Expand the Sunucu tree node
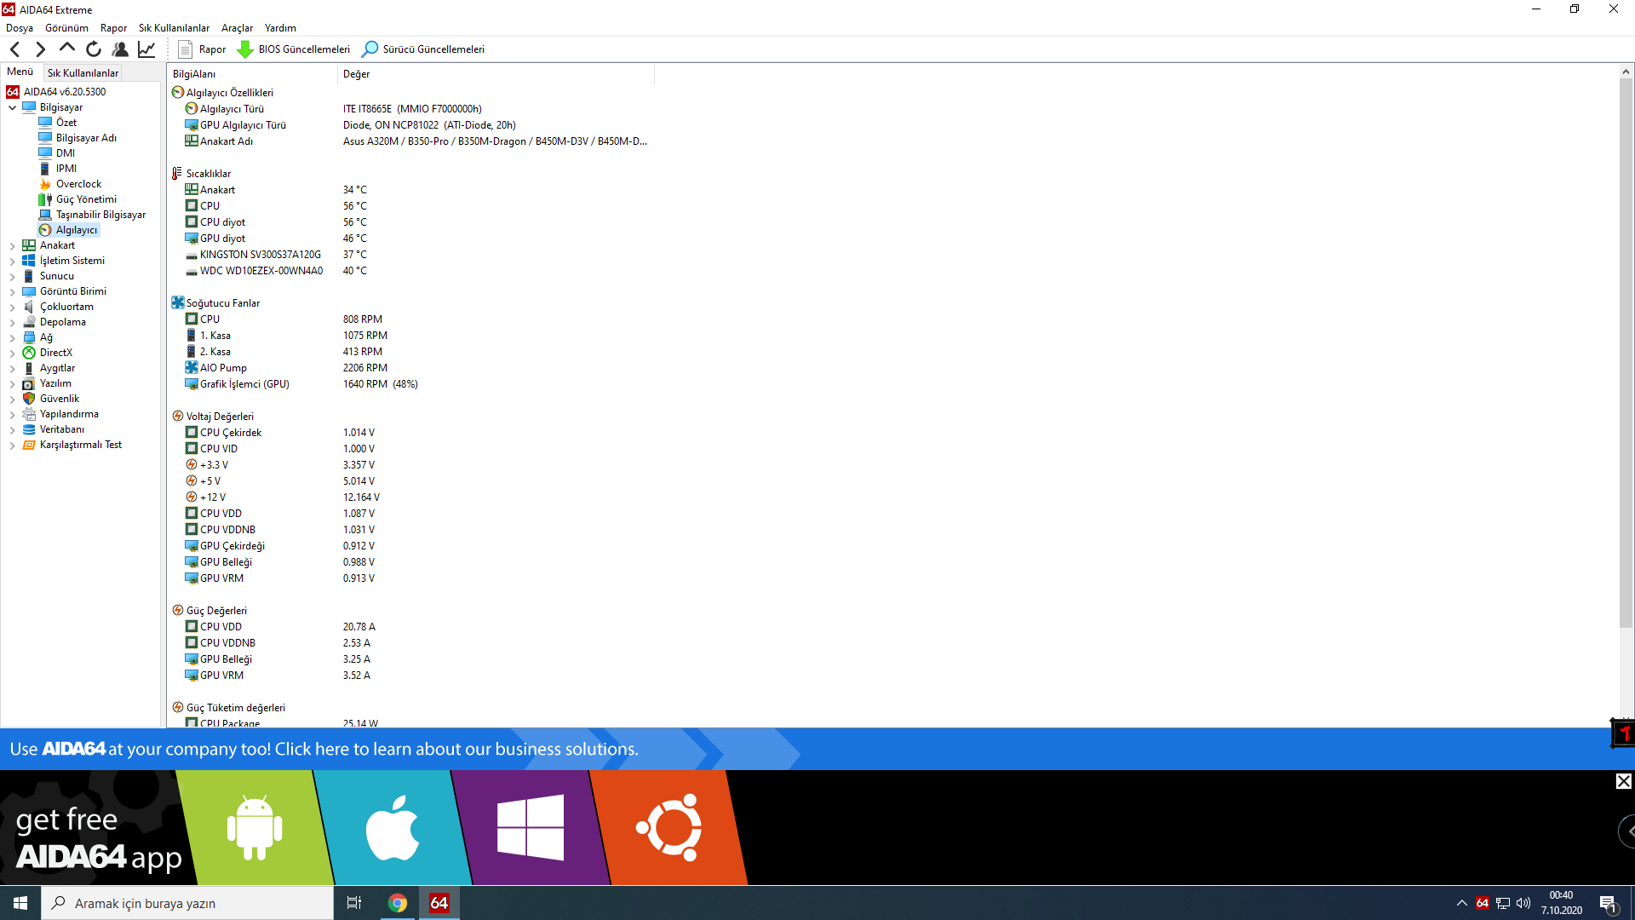1635x920 pixels. [13, 277]
